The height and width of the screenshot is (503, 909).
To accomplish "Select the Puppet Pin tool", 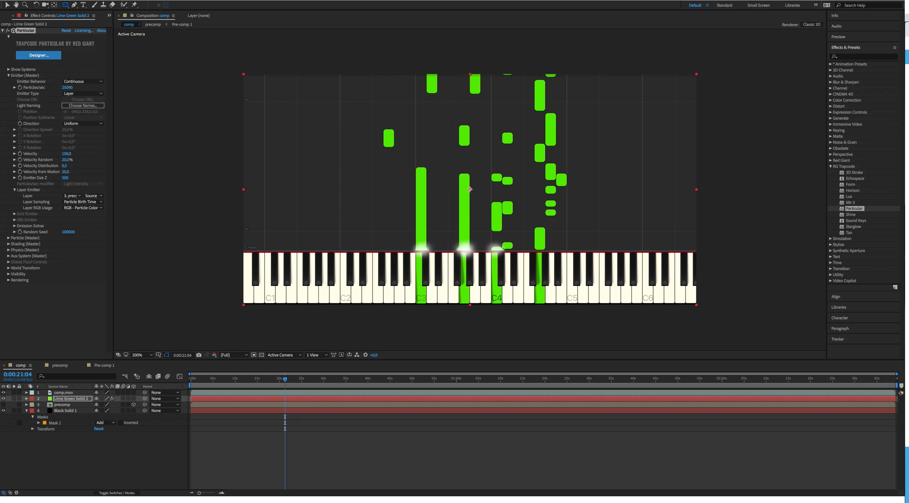I will tap(134, 5).
